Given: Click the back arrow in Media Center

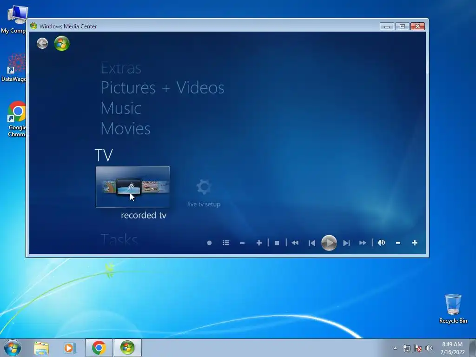Looking at the screenshot, I should tap(42, 43).
